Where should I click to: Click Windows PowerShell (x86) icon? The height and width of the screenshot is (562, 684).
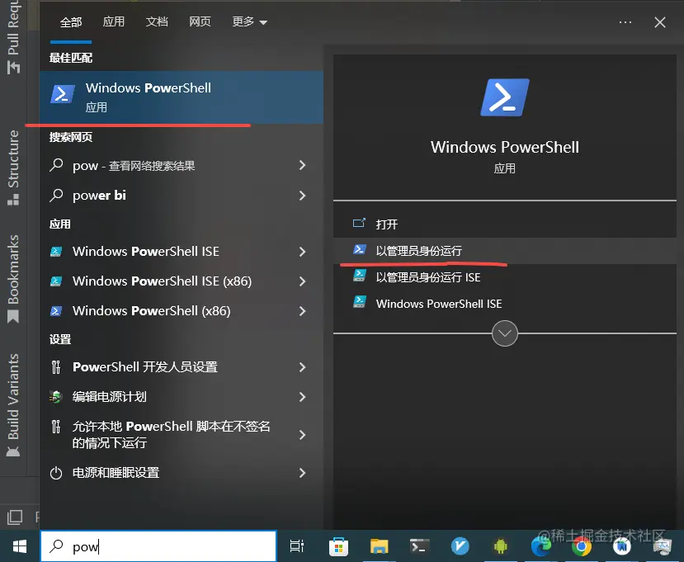coord(56,310)
